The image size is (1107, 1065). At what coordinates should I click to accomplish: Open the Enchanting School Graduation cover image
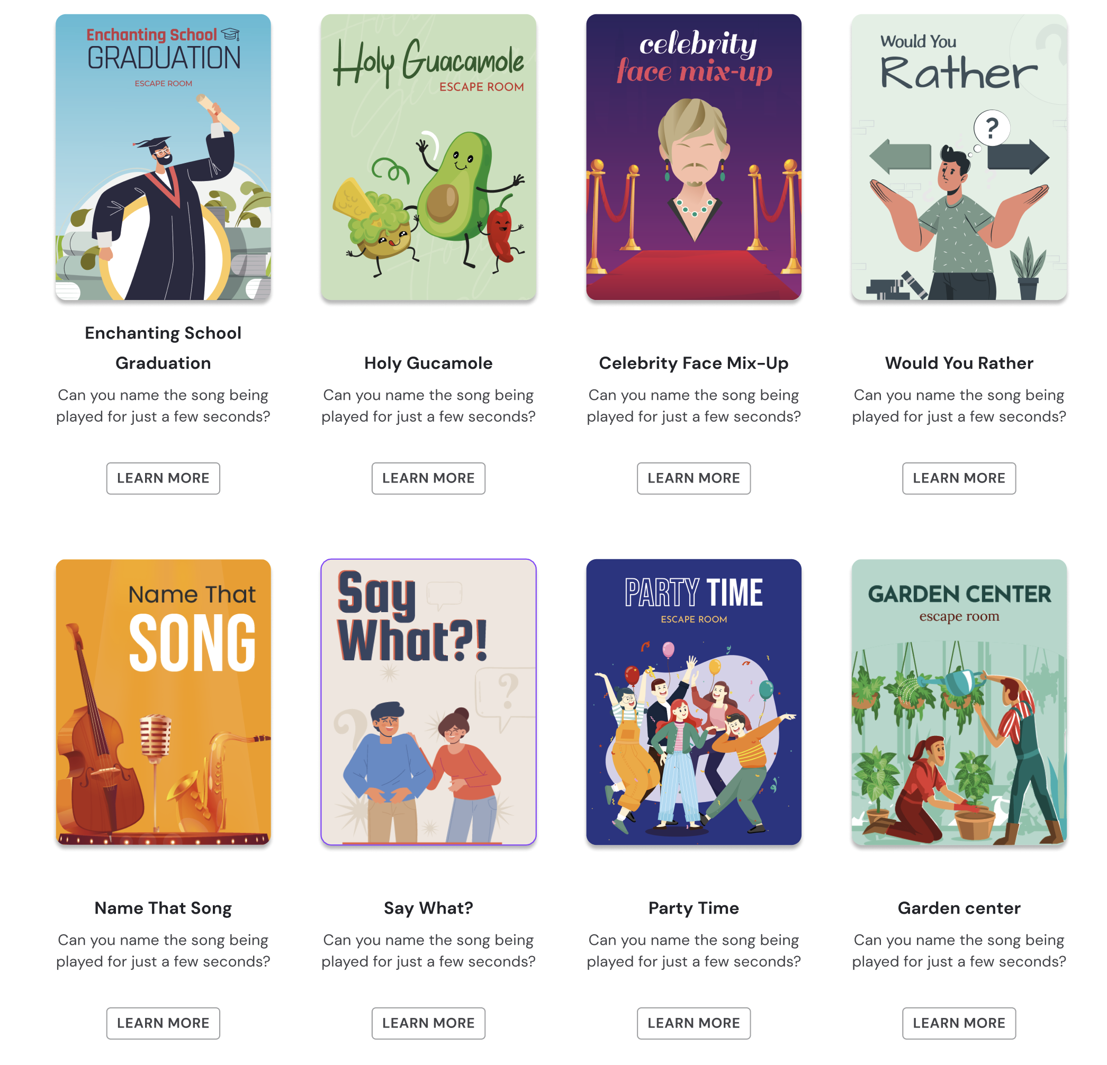click(163, 157)
